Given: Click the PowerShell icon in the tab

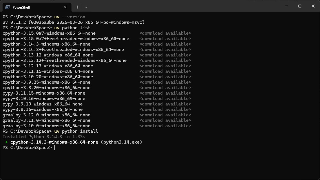Looking at the screenshot, I should 7,7.
